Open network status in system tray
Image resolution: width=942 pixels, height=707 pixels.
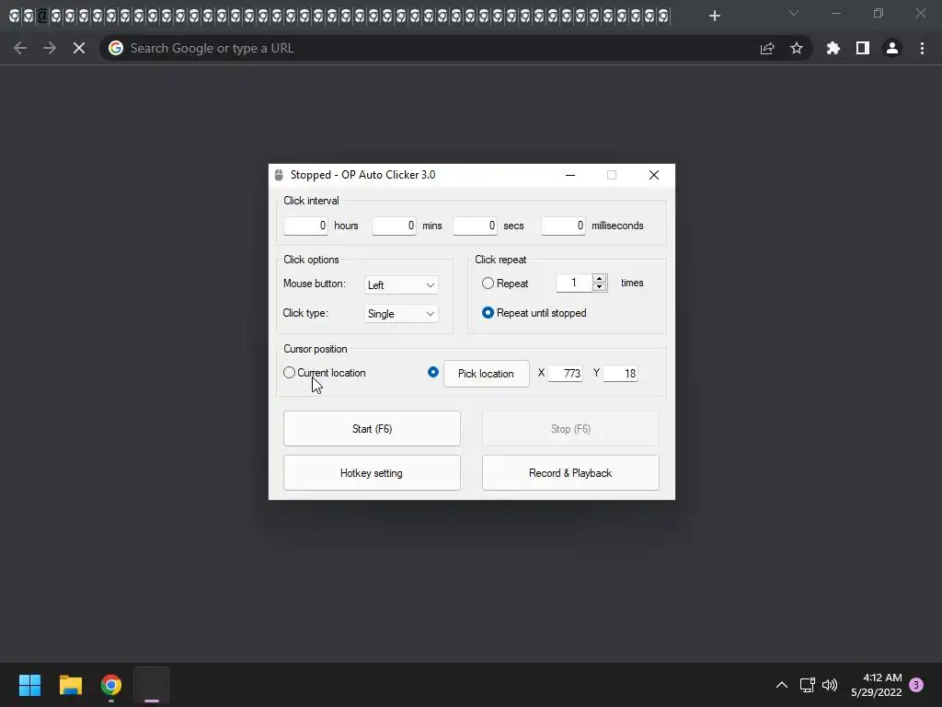[x=808, y=685]
